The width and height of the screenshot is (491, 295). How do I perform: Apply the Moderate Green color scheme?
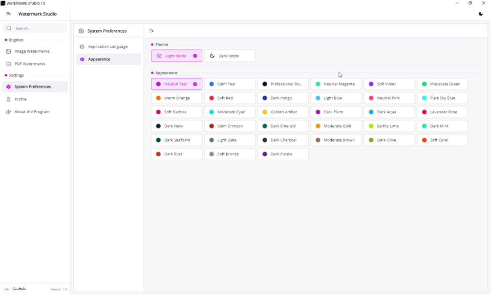[x=443, y=84]
